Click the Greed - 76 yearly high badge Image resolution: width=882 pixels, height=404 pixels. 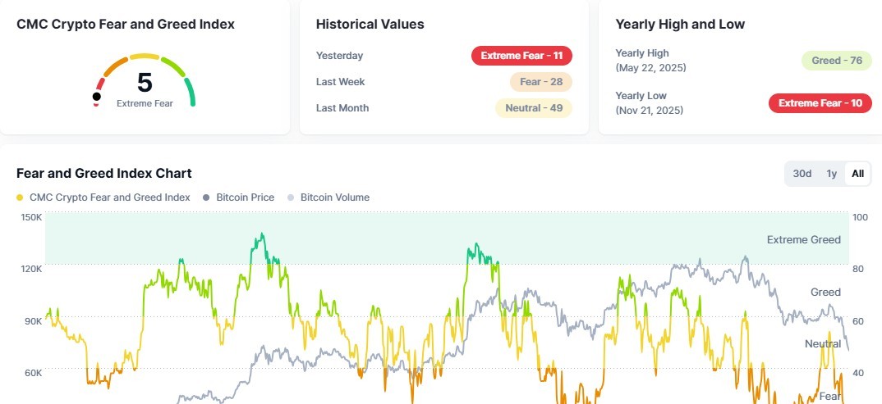[836, 61]
